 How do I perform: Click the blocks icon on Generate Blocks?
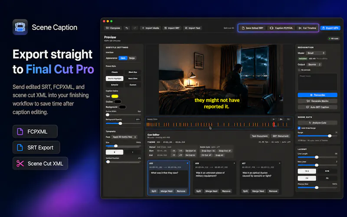[x=308, y=101]
